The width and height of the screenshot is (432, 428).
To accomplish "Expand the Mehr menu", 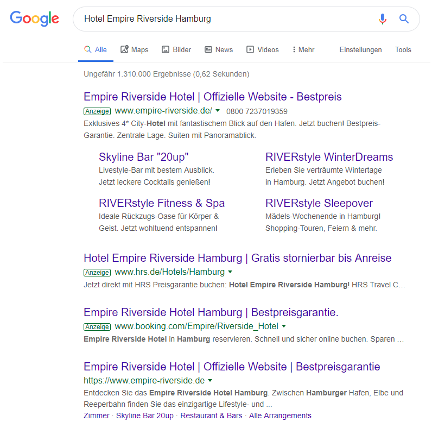I will [x=303, y=49].
